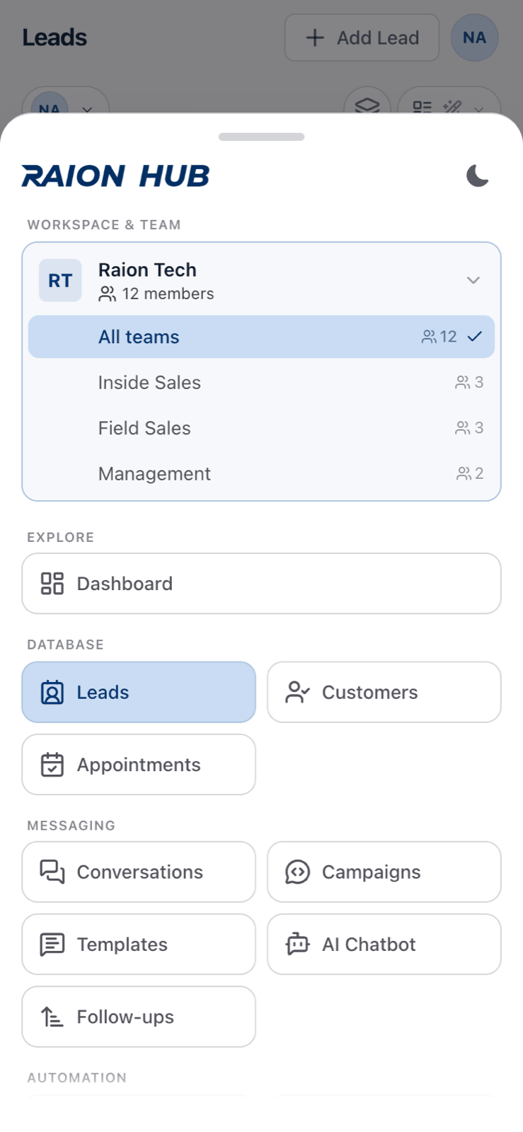Click the Templates message icon
Screen dimensions: 523x1132
(x=52, y=945)
